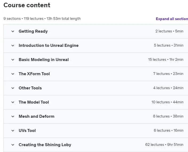This screenshot has width=188, height=152.
Task: Expand Introduction to Unreal Engine chevron
Action: (x=13, y=45)
